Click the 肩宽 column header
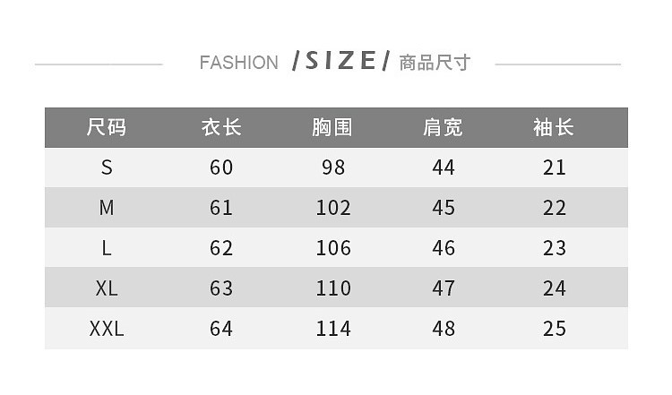 click(444, 127)
